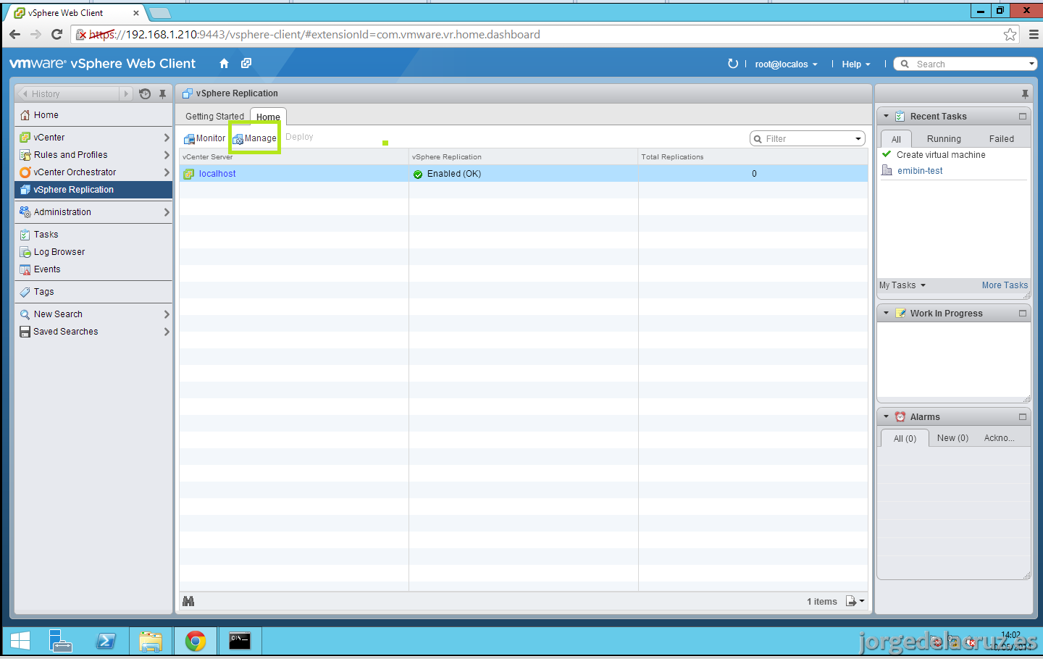Expand the Administration entry
The width and height of the screenshot is (1043, 659).
click(167, 212)
